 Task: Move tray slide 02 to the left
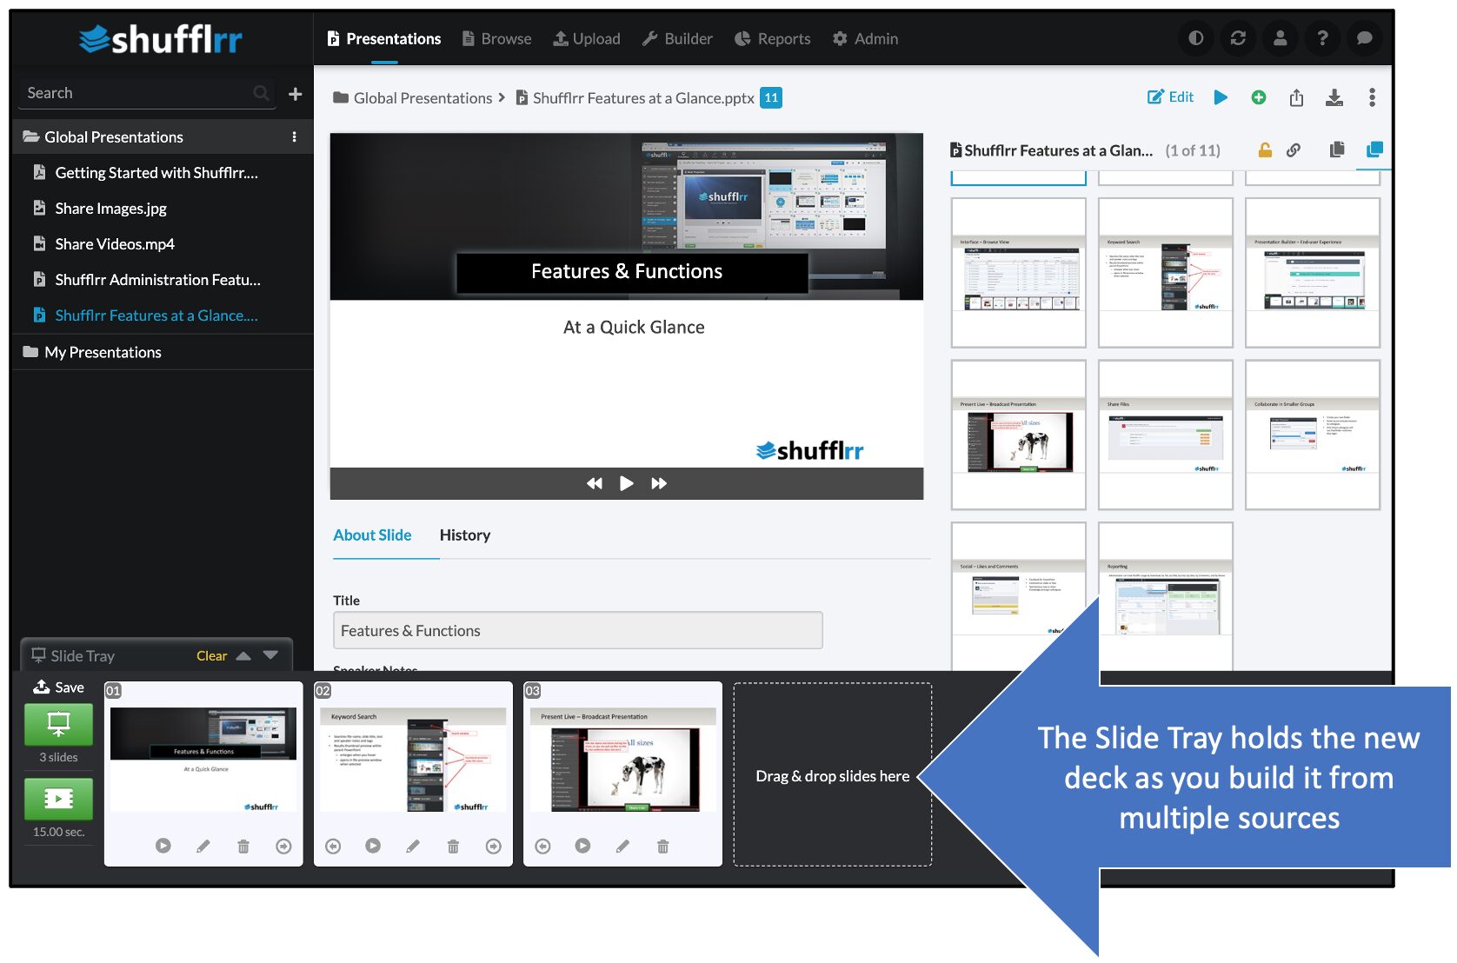tap(333, 846)
